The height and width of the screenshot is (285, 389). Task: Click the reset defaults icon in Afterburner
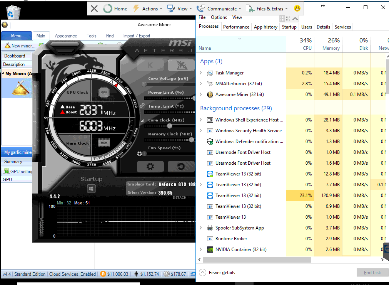pos(181,167)
